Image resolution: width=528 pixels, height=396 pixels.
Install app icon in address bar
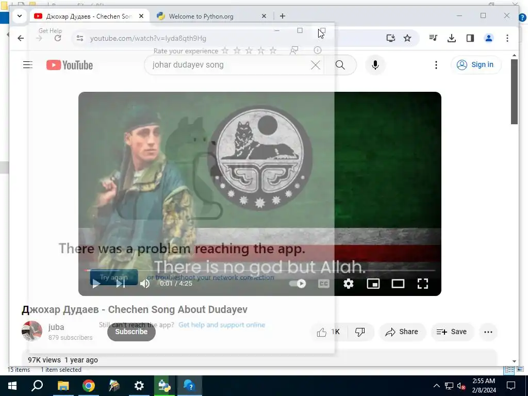pos(391,38)
